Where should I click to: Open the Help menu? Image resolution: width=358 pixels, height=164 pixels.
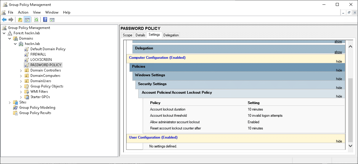(x=67, y=12)
